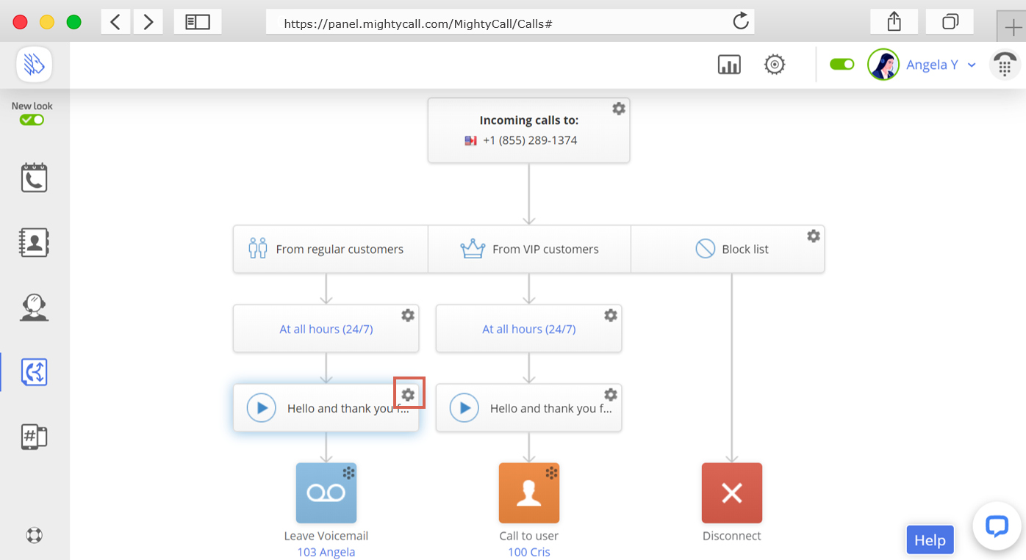The height and width of the screenshot is (560, 1026).
Task: Click the blue Help button
Action: [x=930, y=540]
